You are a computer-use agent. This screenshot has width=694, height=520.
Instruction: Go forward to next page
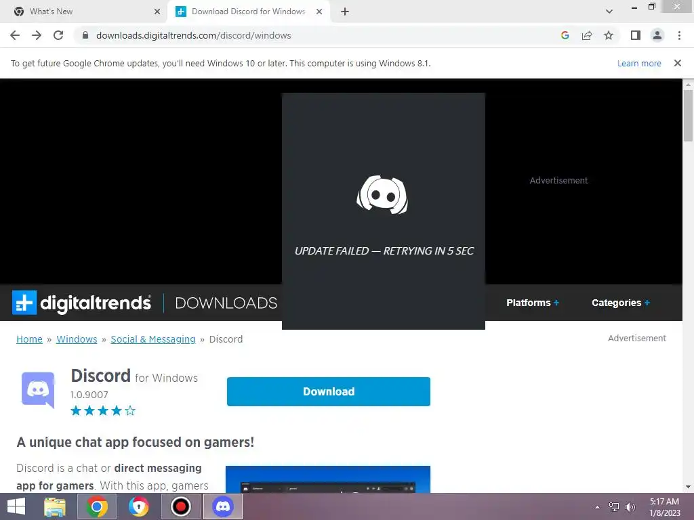point(37,35)
